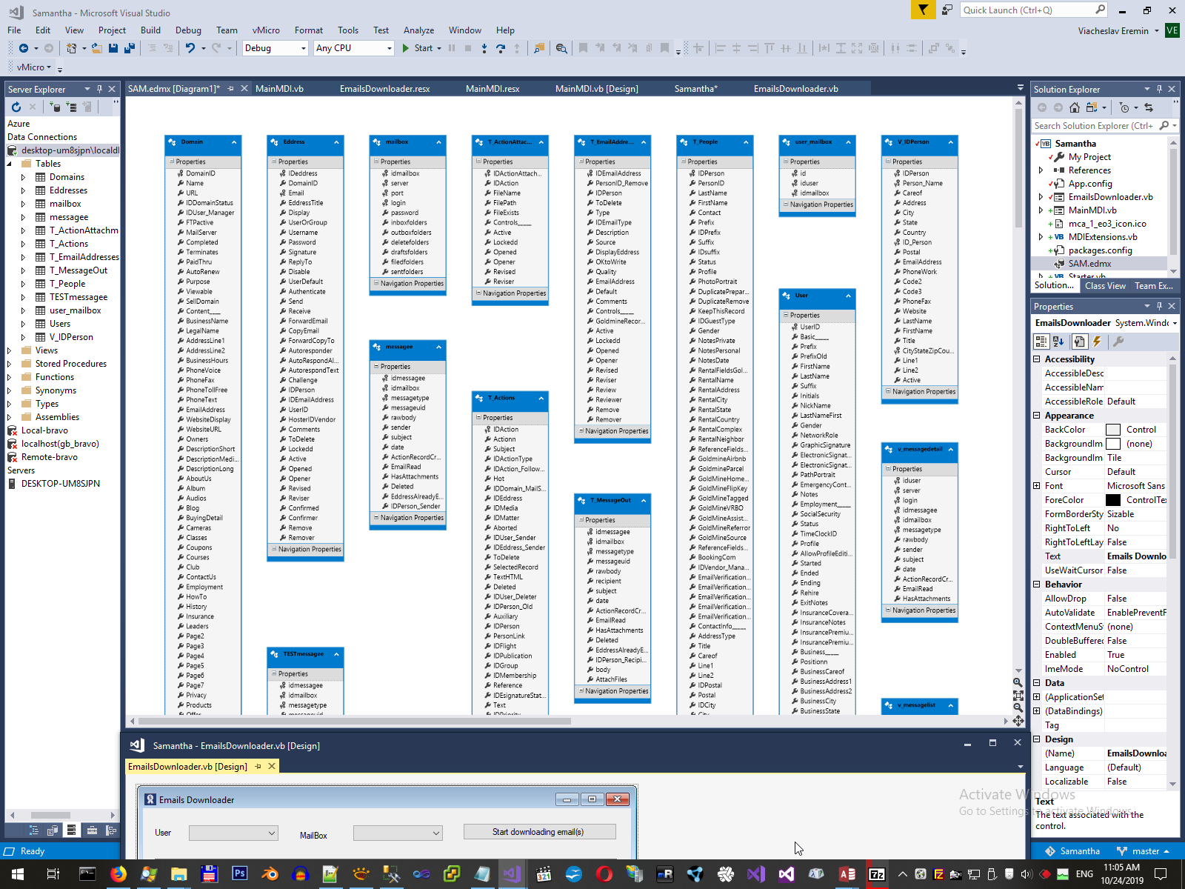
Task: Open the MailBox combo box in Emails Downloader
Action: pyautogui.click(x=398, y=833)
